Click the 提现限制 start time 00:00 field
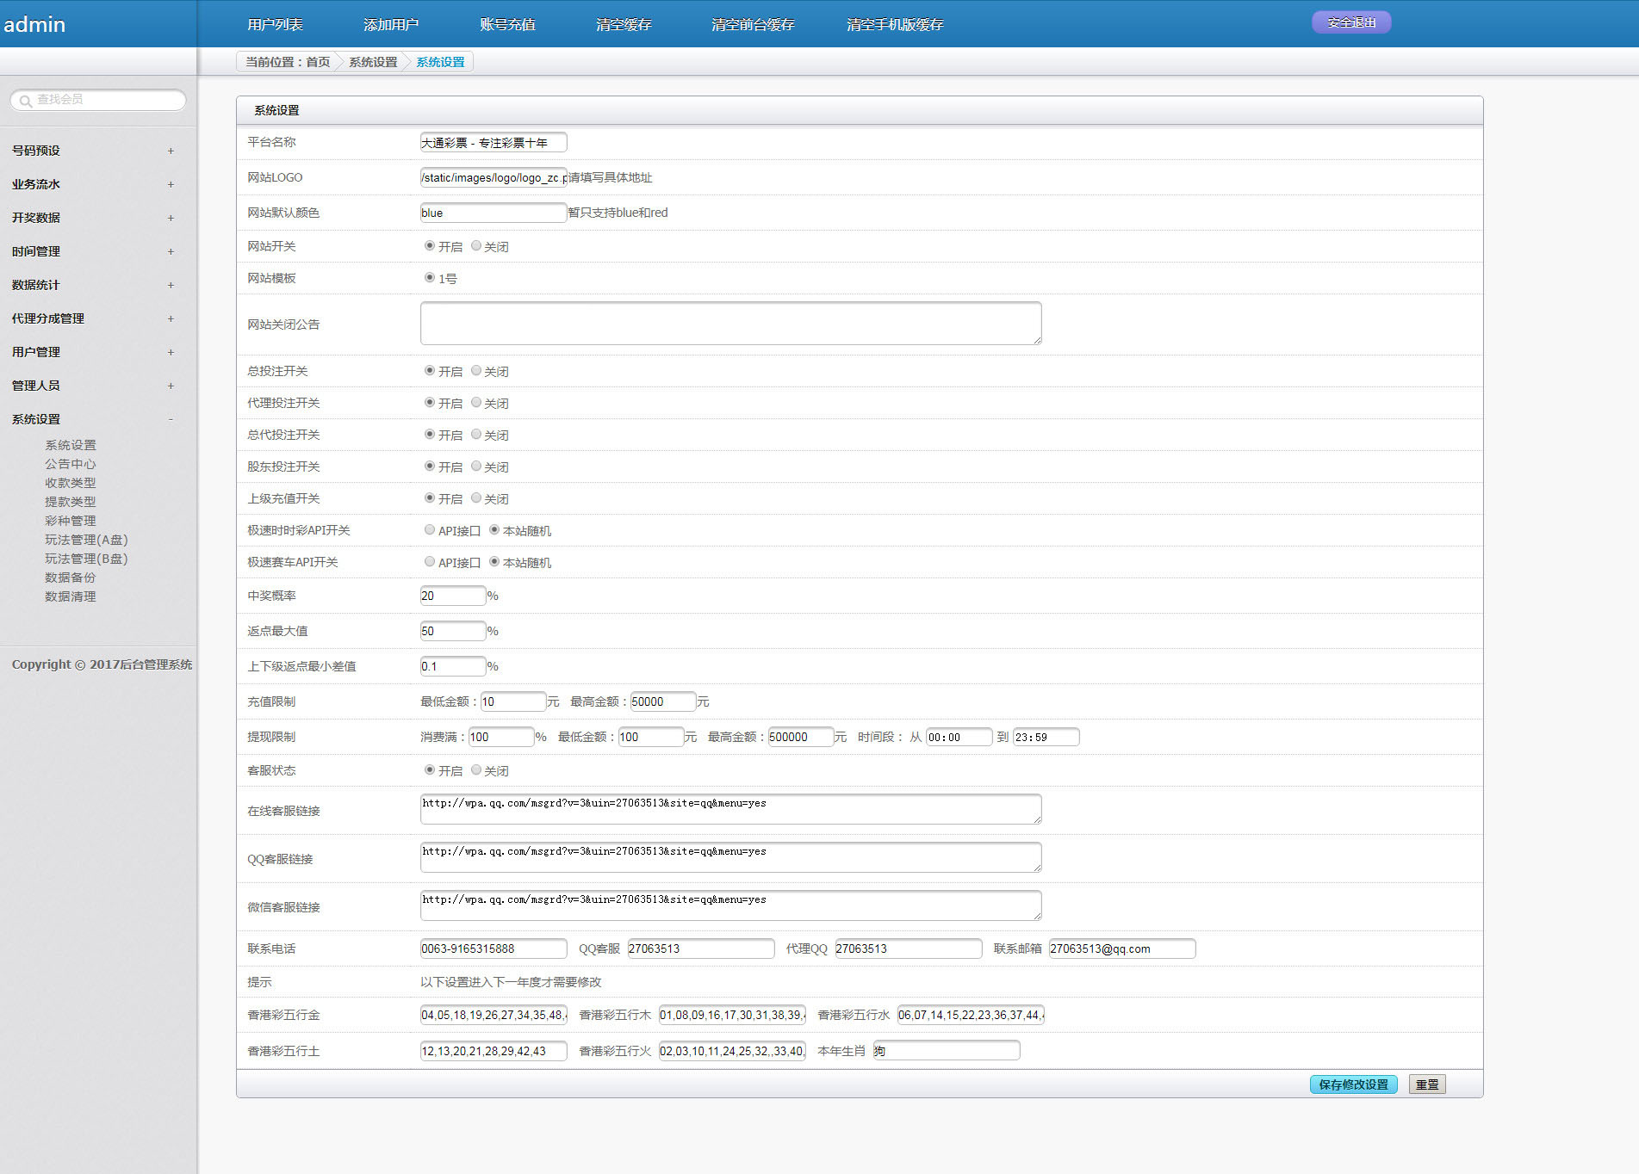 coord(959,737)
